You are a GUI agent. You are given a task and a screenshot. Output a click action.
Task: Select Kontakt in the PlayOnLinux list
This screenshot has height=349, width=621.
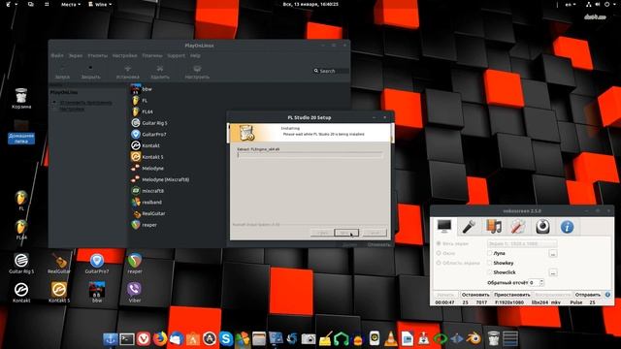tap(150, 145)
